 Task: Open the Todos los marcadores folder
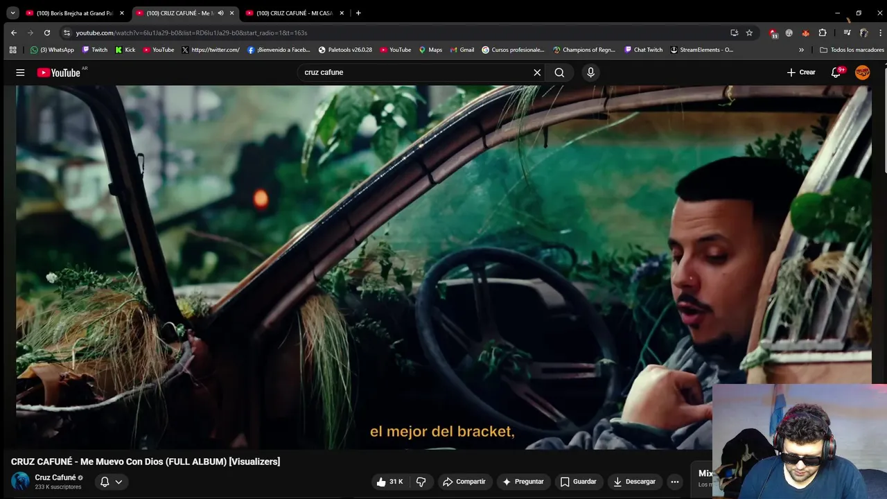(852, 50)
